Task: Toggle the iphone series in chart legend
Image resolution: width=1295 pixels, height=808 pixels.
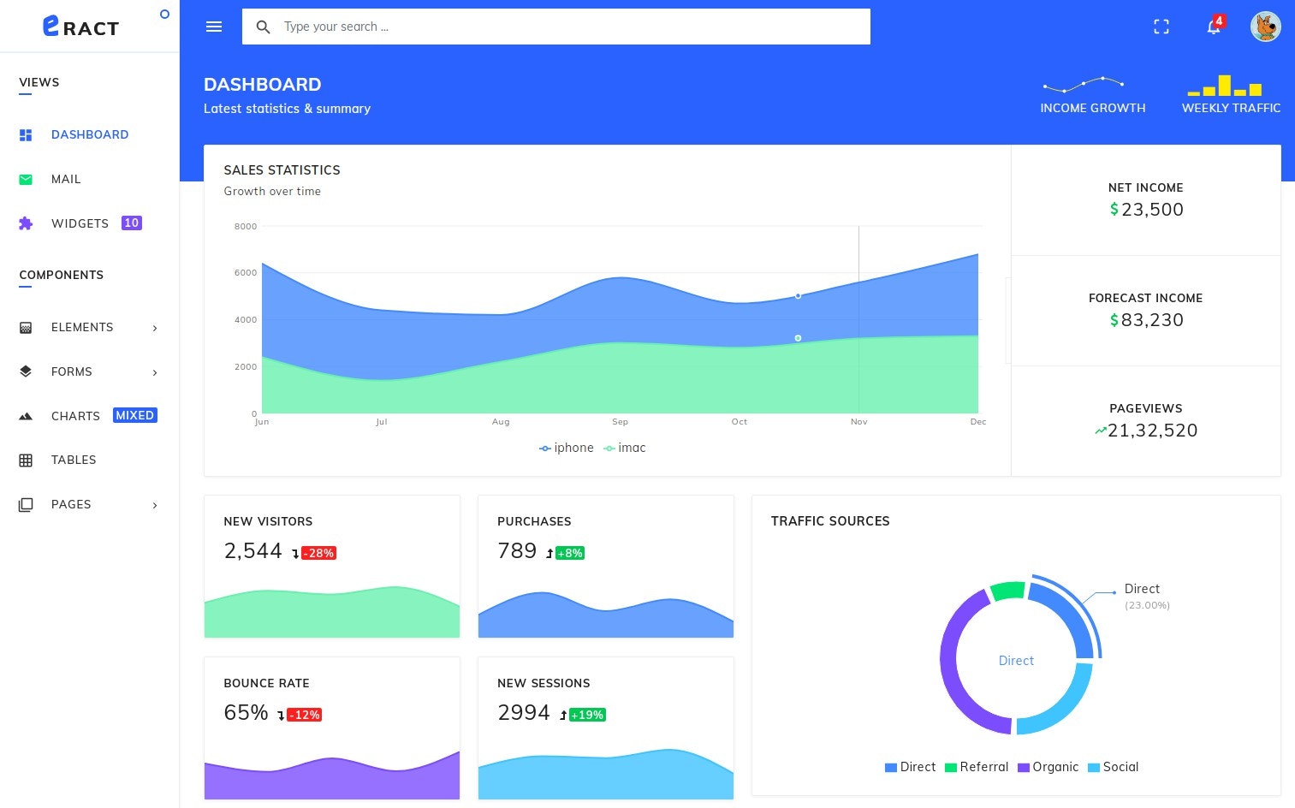Action: (566, 448)
